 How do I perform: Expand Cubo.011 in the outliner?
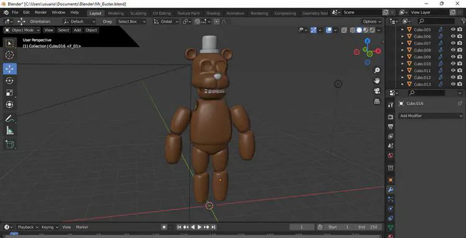(x=402, y=70)
